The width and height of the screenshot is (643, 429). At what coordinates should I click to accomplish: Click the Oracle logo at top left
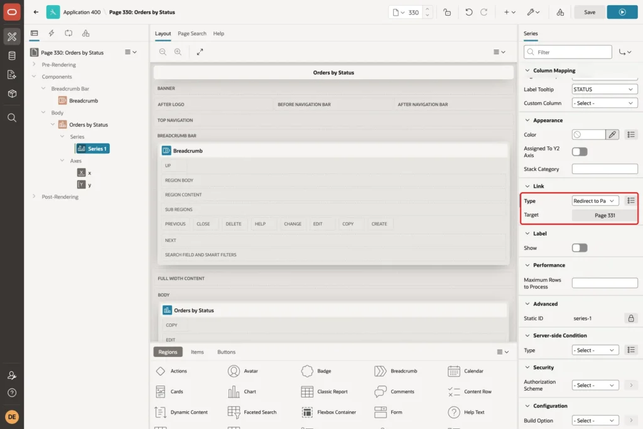(12, 12)
